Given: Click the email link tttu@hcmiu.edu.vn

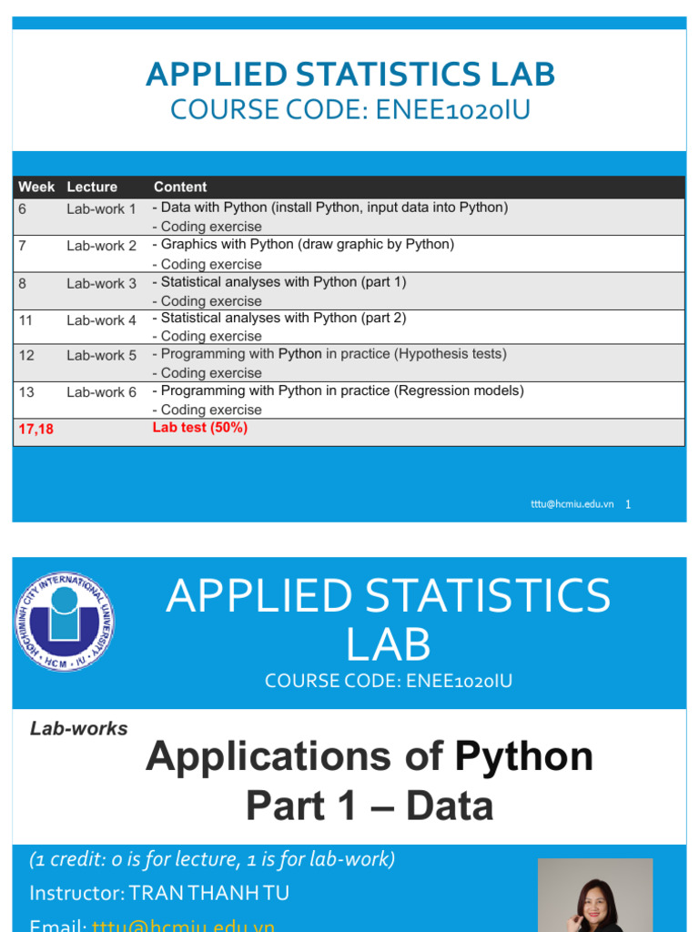Looking at the screenshot, I should [183, 926].
